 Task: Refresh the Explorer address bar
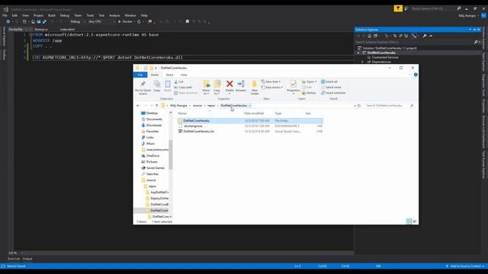[359, 106]
